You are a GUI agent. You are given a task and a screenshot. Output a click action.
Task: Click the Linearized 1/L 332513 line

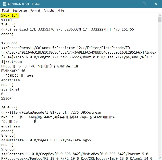pyautogui.click(x=68, y=29)
